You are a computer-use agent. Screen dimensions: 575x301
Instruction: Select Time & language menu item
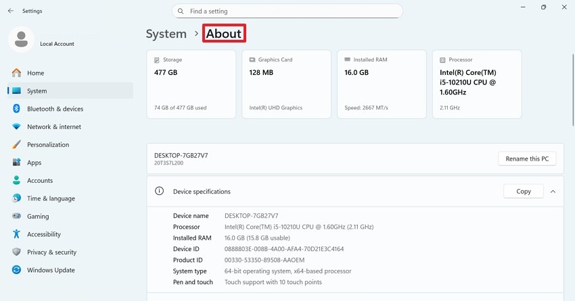point(51,198)
